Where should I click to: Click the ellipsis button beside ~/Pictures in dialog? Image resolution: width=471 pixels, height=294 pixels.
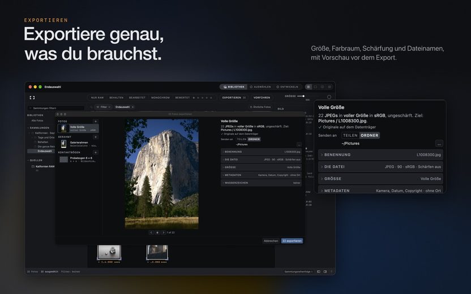[x=299, y=145]
